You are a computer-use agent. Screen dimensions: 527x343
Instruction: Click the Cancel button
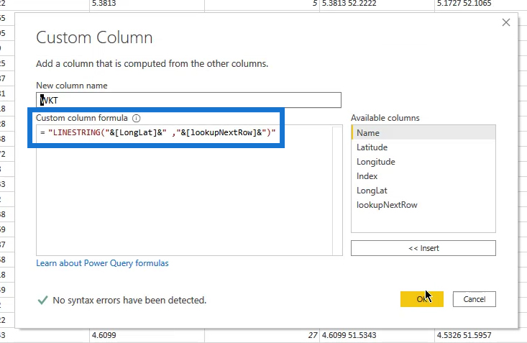tap(475, 299)
